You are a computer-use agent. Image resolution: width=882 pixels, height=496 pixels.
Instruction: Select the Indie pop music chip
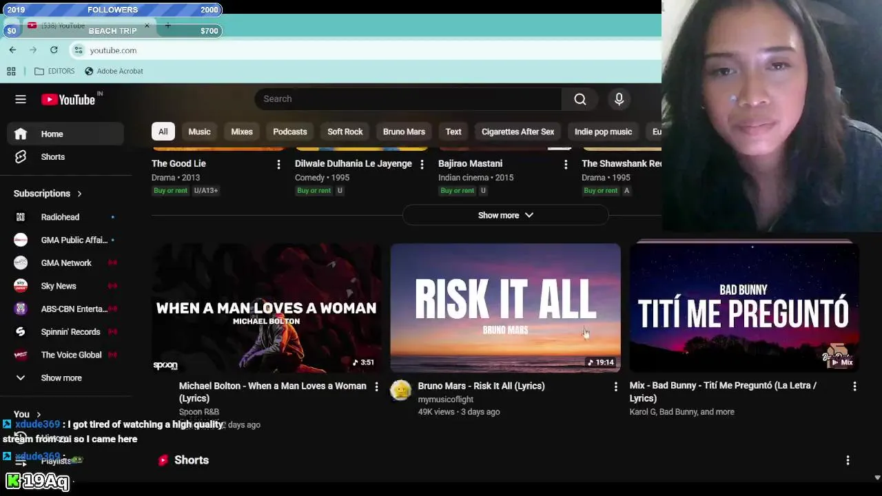pos(603,132)
